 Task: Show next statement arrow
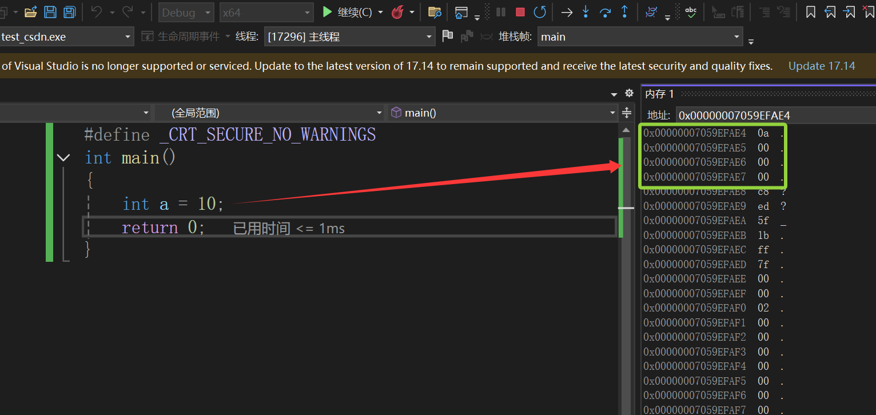[567, 12]
